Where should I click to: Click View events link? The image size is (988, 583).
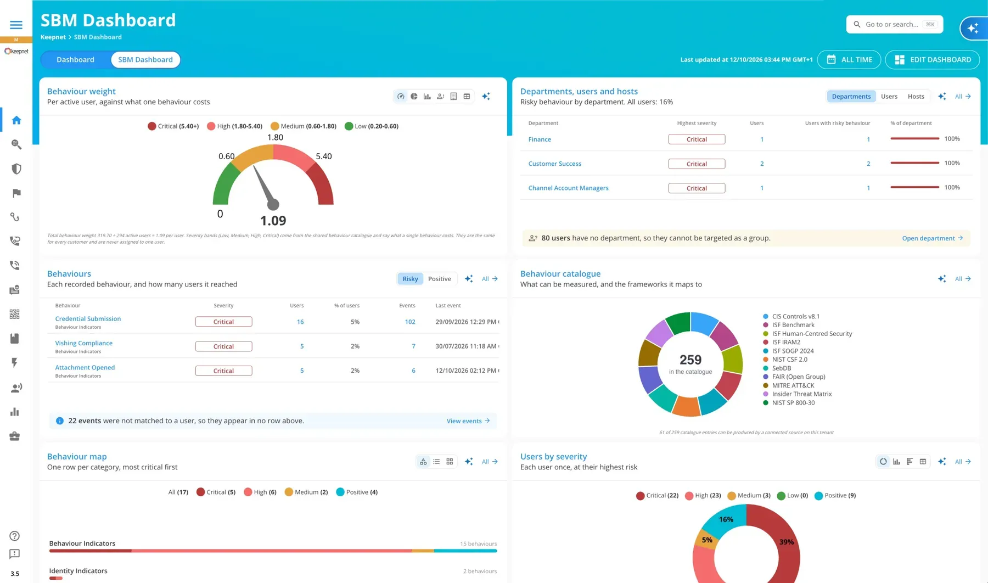(x=468, y=421)
